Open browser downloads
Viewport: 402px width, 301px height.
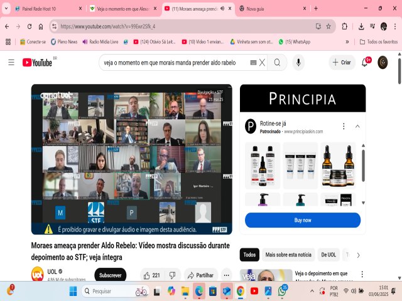point(361,26)
